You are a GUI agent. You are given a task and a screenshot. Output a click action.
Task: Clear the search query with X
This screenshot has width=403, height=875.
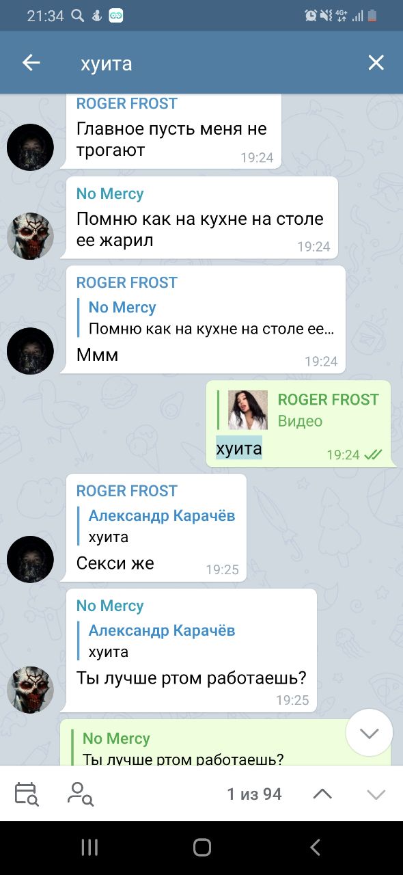[x=376, y=63]
